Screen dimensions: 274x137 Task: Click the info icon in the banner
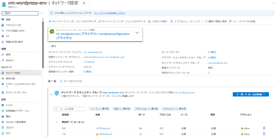(x=52, y=13)
